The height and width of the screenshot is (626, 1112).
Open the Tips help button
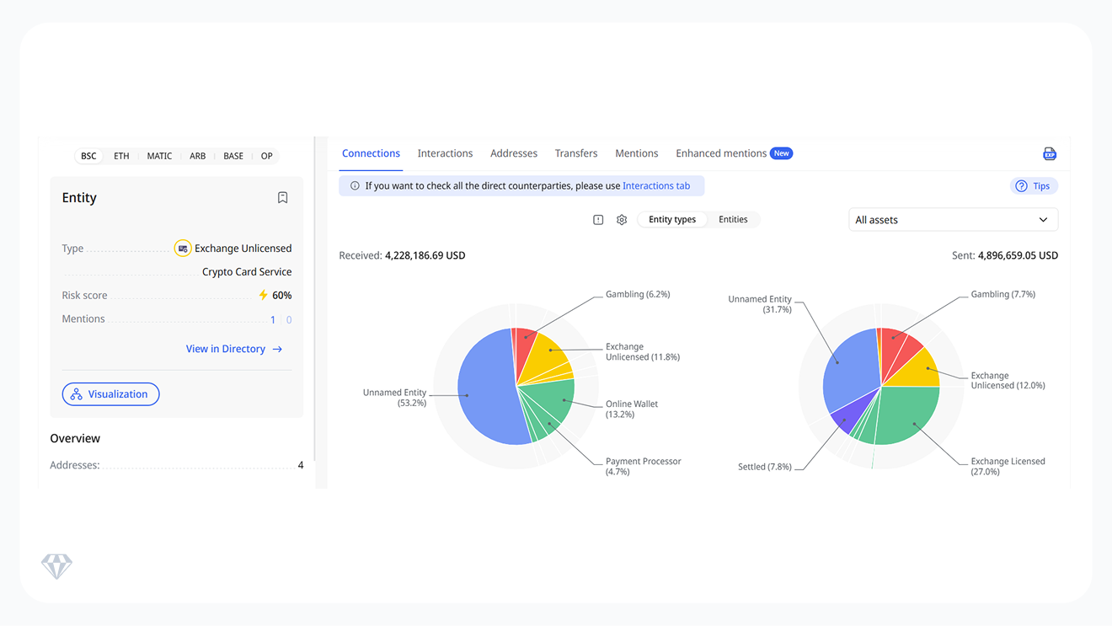pos(1034,186)
